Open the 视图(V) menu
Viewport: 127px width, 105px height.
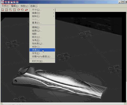click(x=24, y=6)
